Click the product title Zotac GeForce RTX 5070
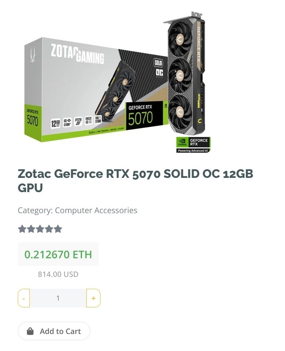 [135, 181]
